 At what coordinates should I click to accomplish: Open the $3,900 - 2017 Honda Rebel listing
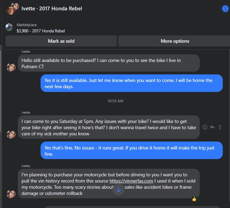pos(41,31)
